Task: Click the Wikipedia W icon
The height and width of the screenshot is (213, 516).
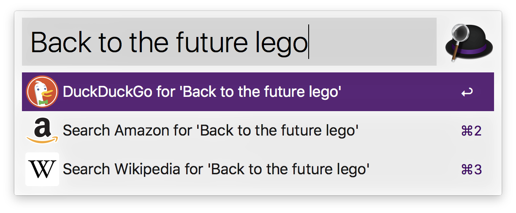Action: [42, 169]
